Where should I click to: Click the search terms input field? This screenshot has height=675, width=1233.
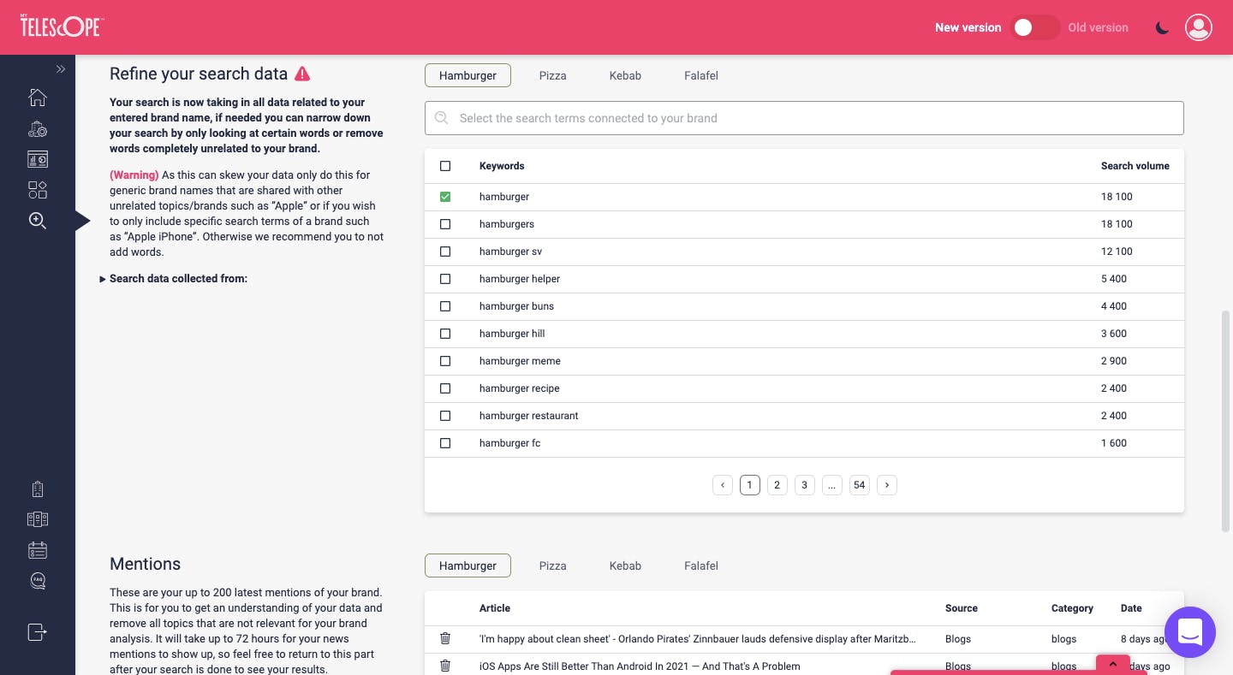click(804, 118)
